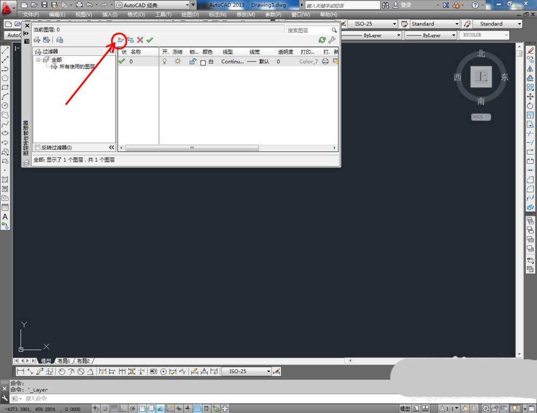This screenshot has height=413, width=537.
Task: Select the Rotate tool in Modify toolbar
Action: pyautogui.click(x=531, y=106)
